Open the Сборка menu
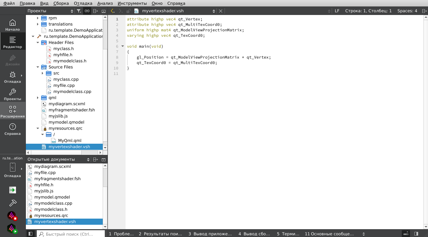The height and width of the screenshot is (237, 428). point(61,3)
